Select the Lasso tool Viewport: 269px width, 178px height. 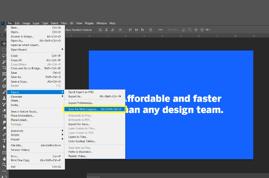[x=4, y=55]
